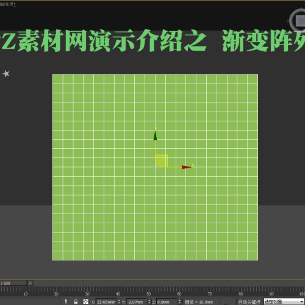Toggle the selection lock padlock icon
This screenshot has height=305, width=305.
tap(76, 301)
